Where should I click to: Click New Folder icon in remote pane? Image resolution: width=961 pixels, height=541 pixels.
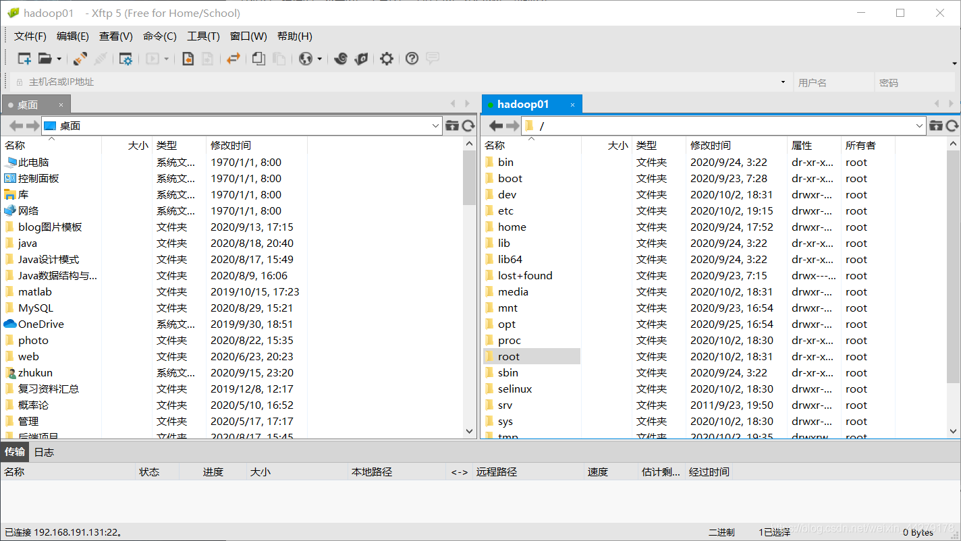(x=935, y=125)
